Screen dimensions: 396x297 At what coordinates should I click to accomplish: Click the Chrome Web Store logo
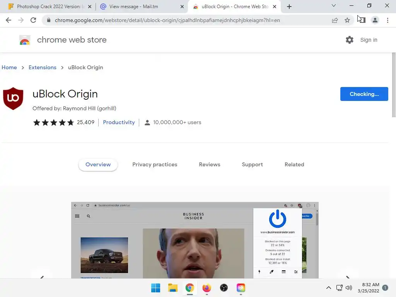point(25,40)
